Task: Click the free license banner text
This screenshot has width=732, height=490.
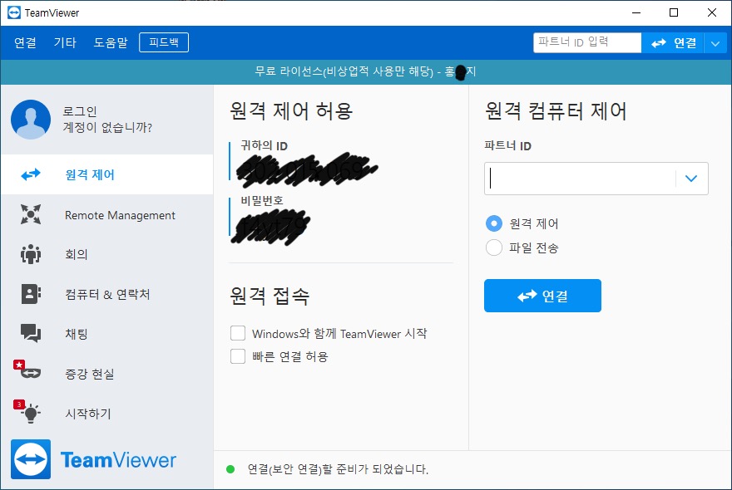Action: (365, 71)
